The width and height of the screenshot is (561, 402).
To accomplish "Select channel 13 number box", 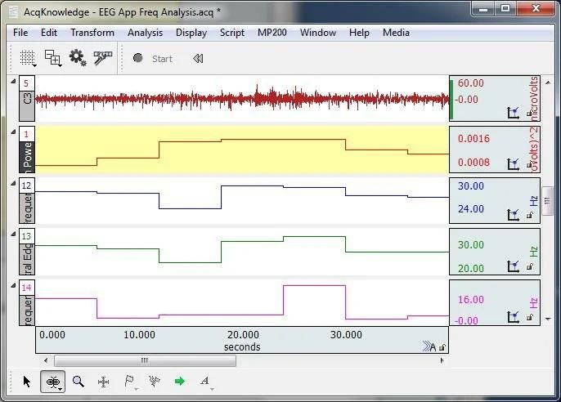I will 27,236.
